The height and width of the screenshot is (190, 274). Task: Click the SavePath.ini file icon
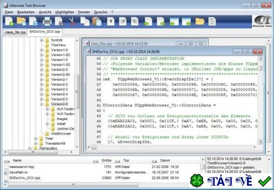[6, 172]
